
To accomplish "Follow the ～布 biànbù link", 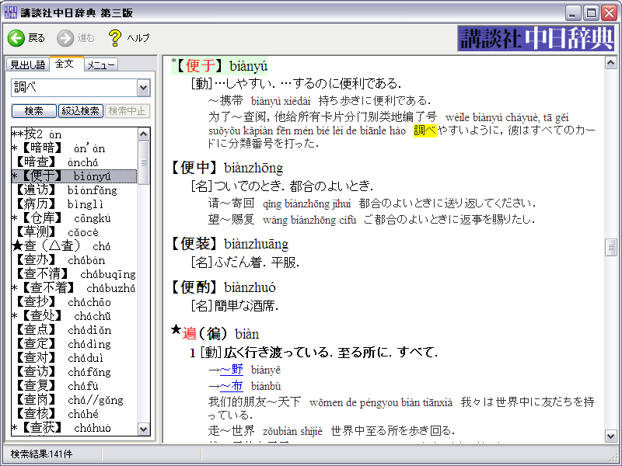I will (x=232, y=386).
